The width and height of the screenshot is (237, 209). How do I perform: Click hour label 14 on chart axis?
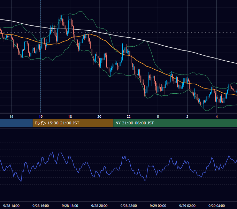[12, 117]
